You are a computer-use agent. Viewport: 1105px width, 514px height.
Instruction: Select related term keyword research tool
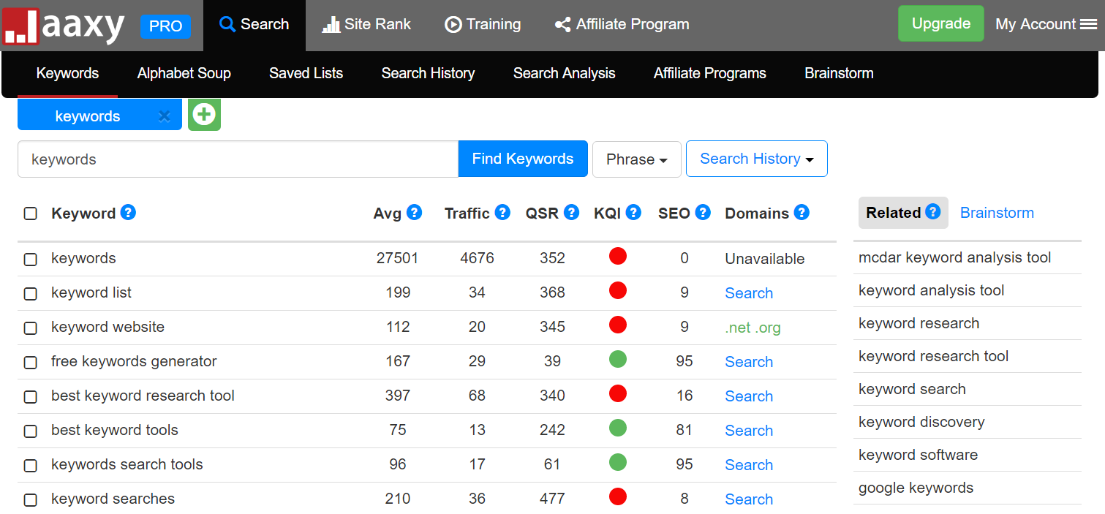click(x=933, y=356)
